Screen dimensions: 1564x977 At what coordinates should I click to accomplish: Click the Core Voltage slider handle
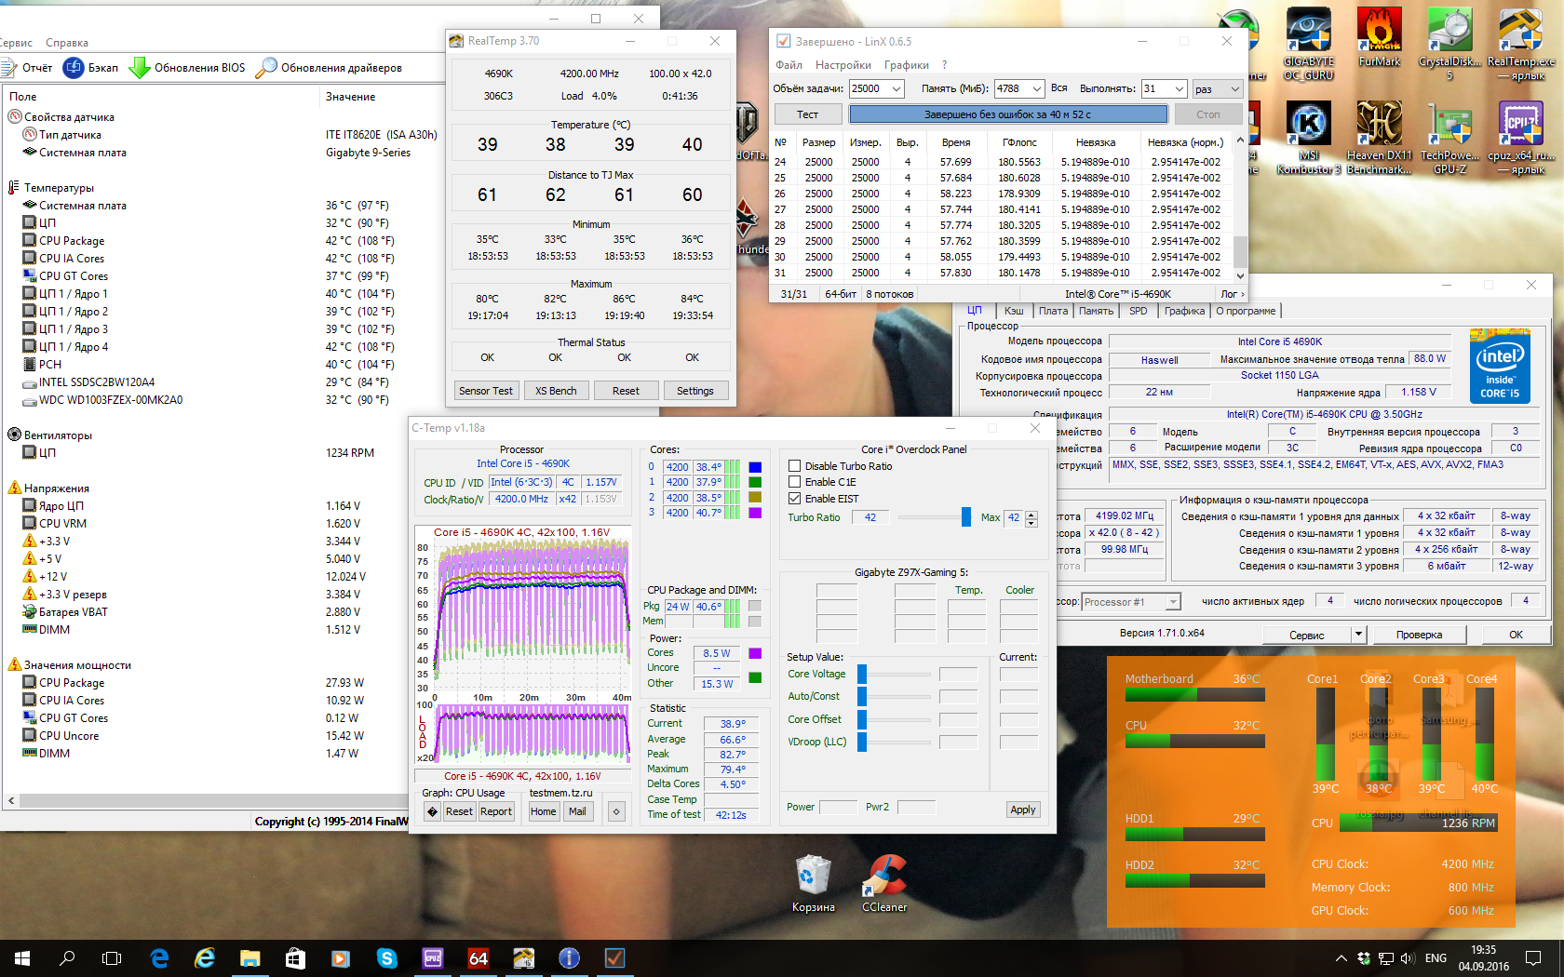tap(862, 674)
